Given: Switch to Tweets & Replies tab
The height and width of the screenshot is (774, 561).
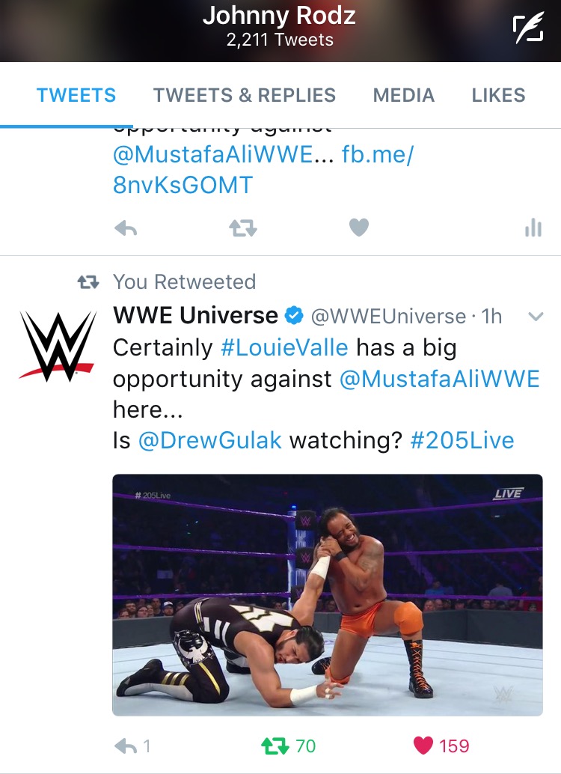Looking at the screenshot, I should (x=245, y=95).
